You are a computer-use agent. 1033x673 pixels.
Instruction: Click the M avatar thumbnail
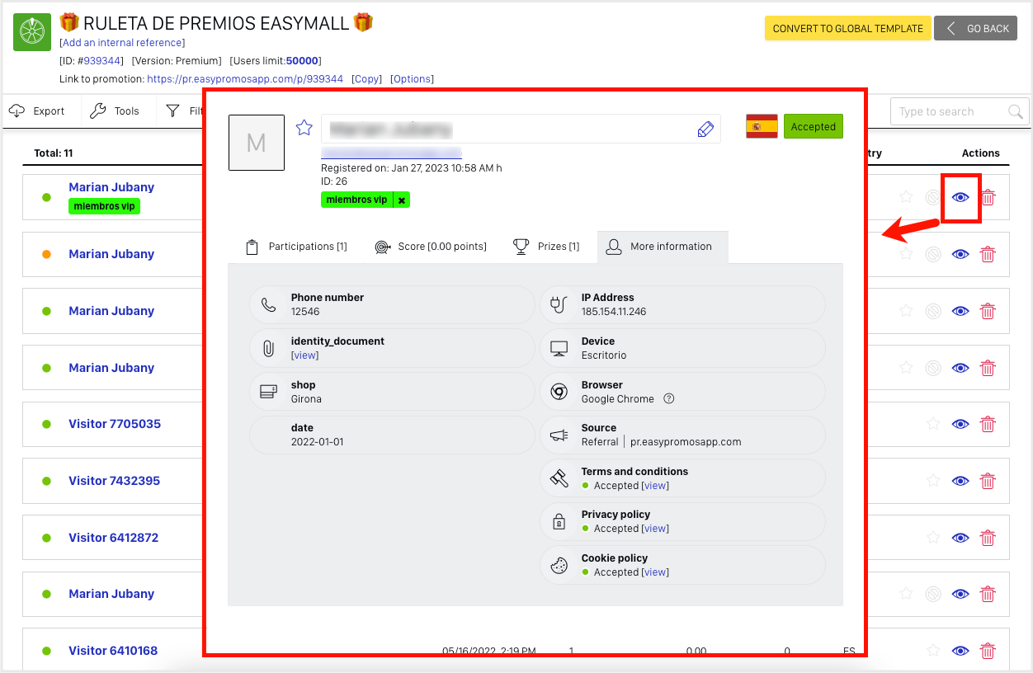click(x=257, y=143)
